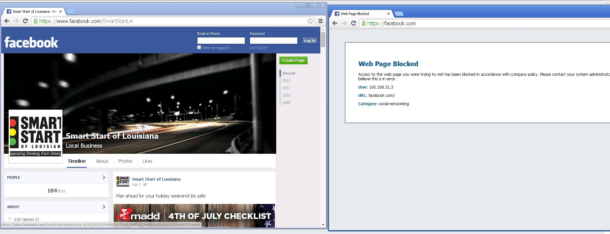Open the Likes tab
Image resolution: width=610 pixels, height=234 pixels.
[x=147, y=161]
